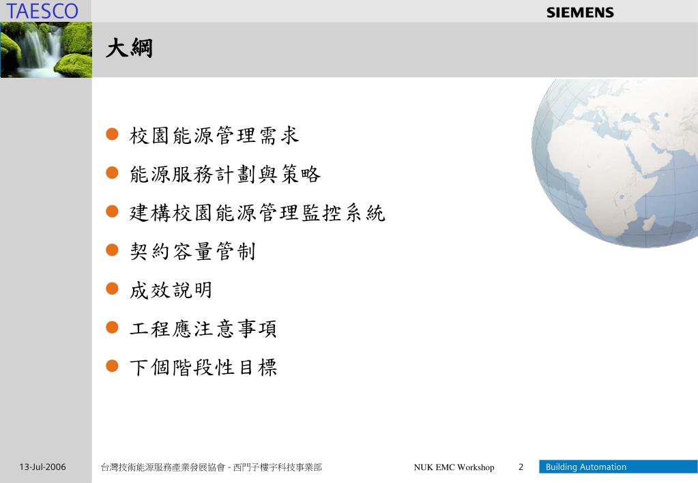This screenshot has width=698, height=483.
Task: Click footer text NUK EMC Workshop
Action: click(x=454, y=467)
